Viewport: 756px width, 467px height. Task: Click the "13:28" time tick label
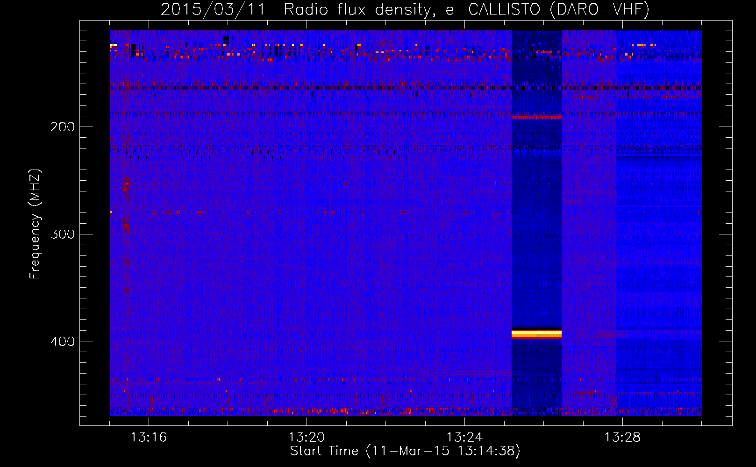click(622, 438)
